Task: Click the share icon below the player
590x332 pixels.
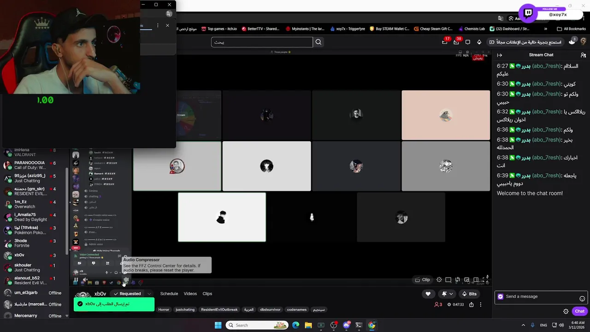Action: pos(471,305)
